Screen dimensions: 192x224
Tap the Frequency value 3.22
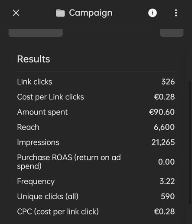167,181
